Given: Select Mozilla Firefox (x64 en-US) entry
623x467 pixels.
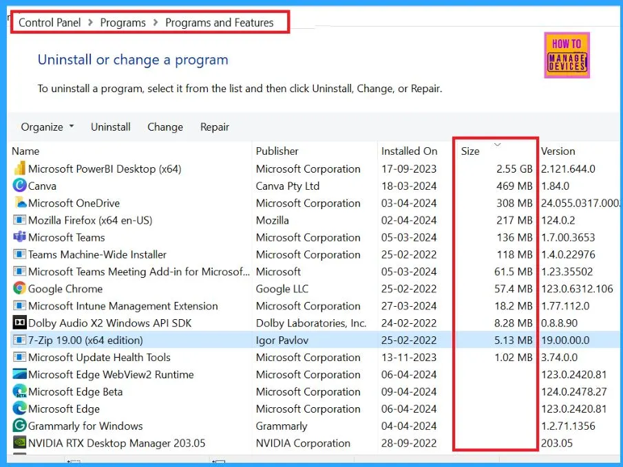Looking at the screenshot, I should click(90, 220).
